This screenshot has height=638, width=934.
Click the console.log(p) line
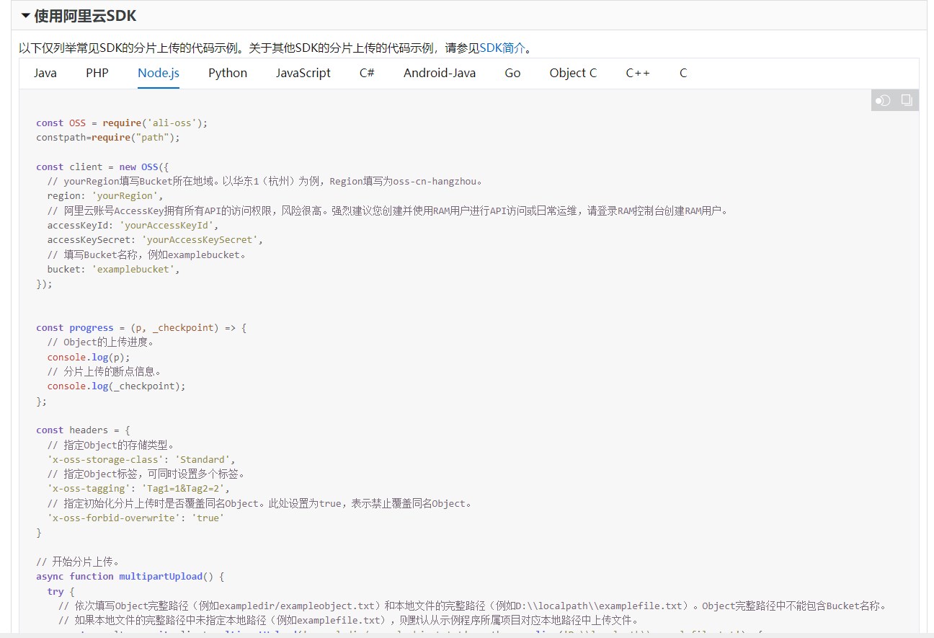pyautogui.click(x=89, y=357)
